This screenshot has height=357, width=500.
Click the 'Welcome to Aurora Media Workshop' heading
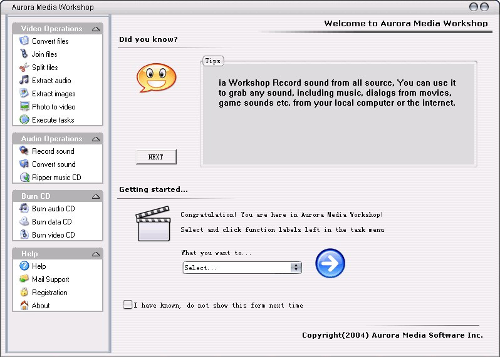point(406,23)
